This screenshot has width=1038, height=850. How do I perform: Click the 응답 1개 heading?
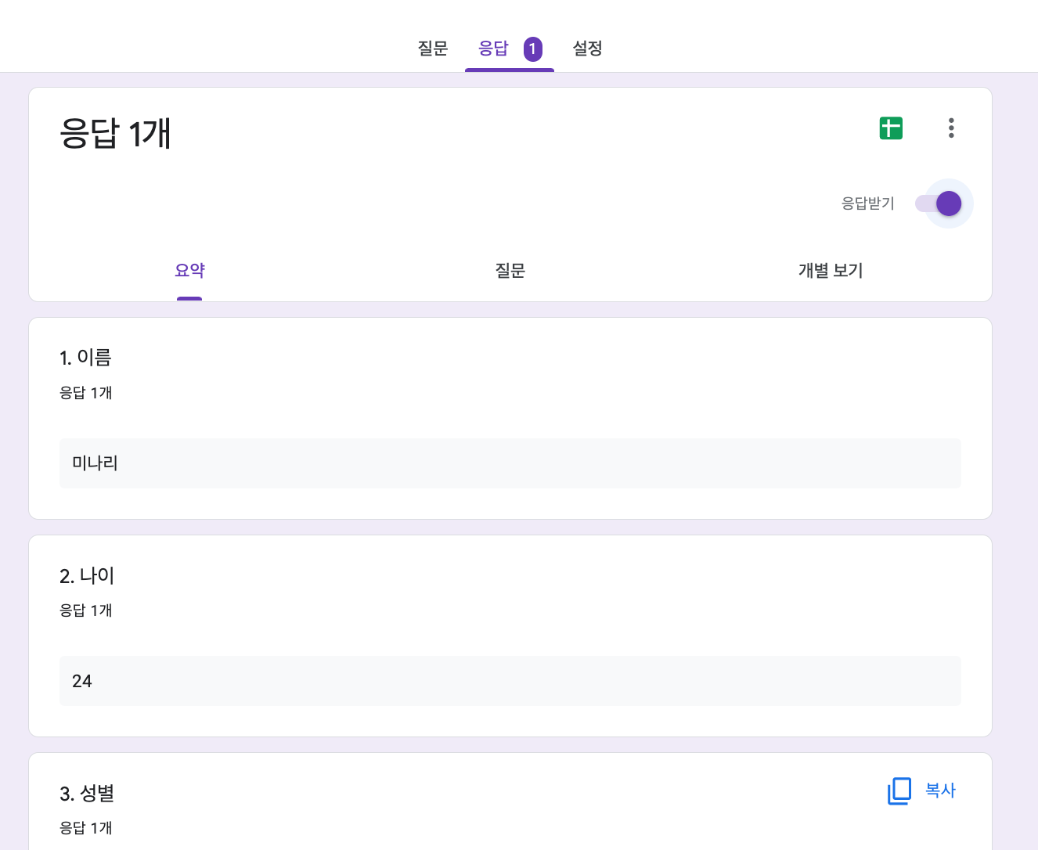(115, 135)
